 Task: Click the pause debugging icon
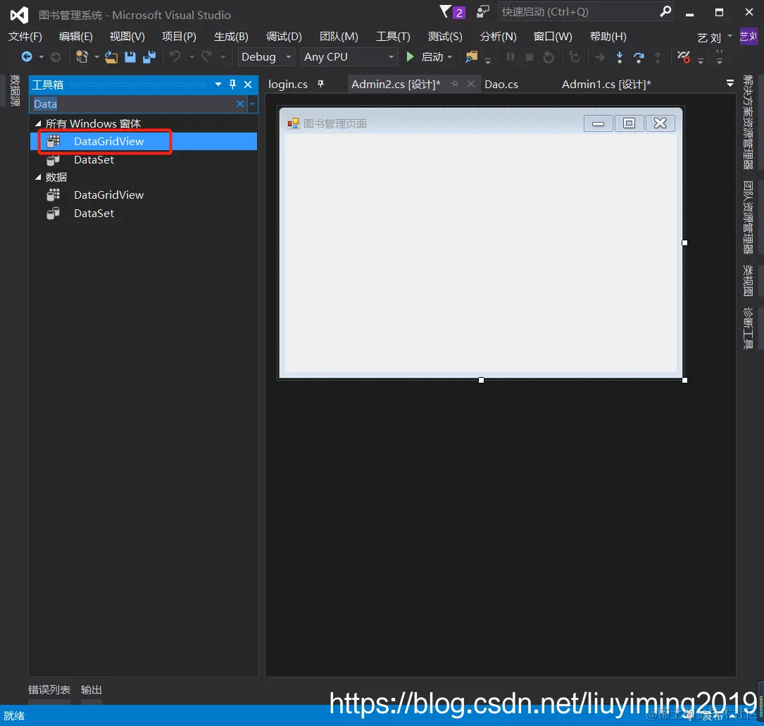click(510, 57)
